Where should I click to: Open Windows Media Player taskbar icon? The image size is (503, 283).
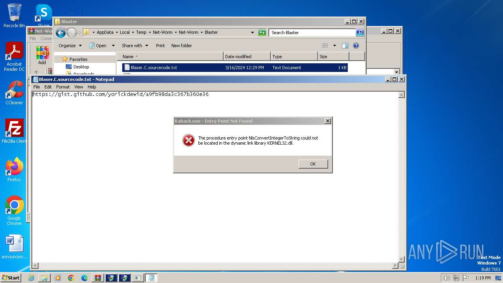[x=58, y=278]
